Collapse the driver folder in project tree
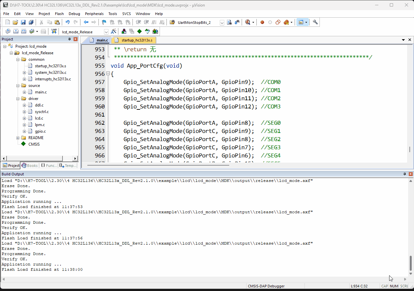 (18, 99)
